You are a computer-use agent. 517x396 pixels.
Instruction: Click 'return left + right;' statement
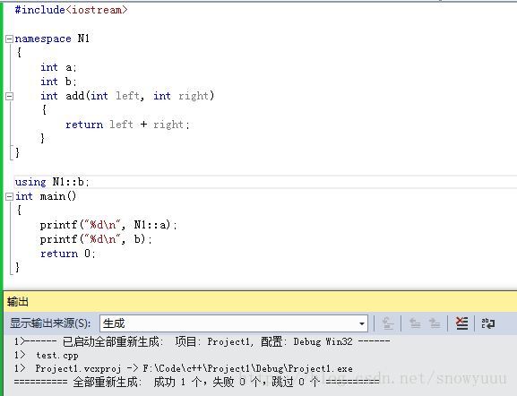127,125
